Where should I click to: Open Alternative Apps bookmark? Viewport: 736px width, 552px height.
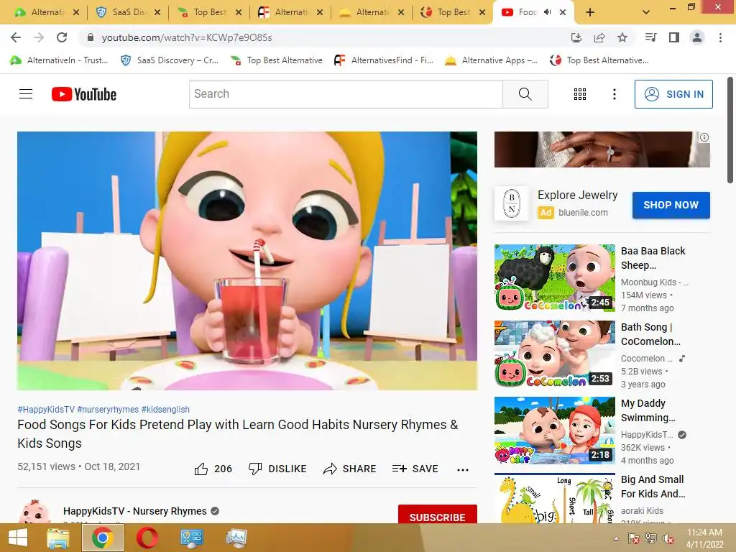492,60
